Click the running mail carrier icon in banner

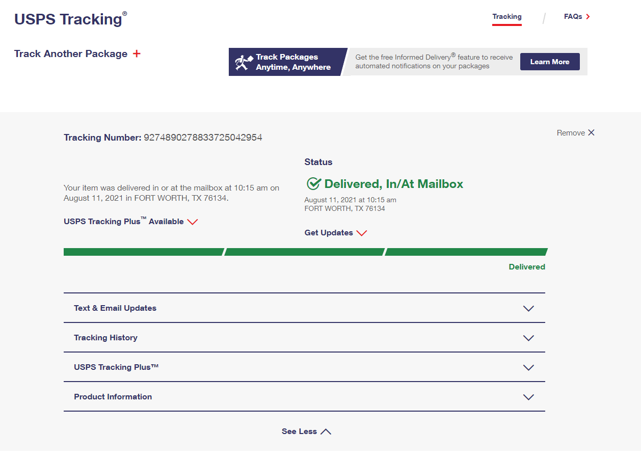244,62
